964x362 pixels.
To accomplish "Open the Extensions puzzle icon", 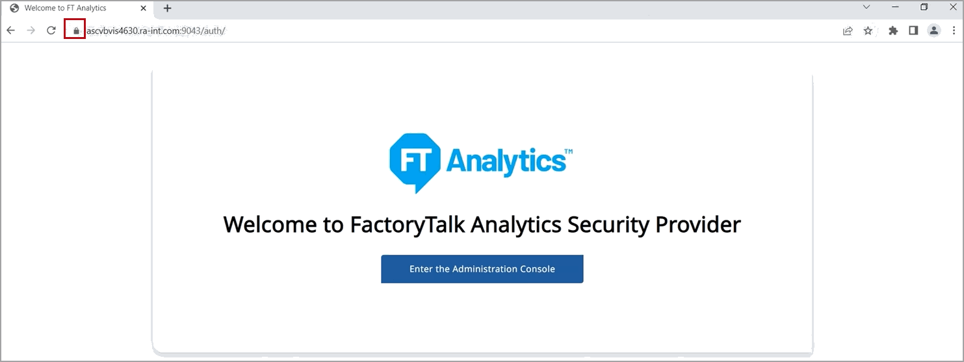I will (x=893, y=31).
